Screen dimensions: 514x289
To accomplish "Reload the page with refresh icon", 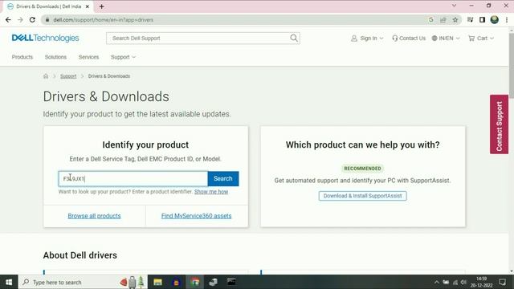I will 32,19.
